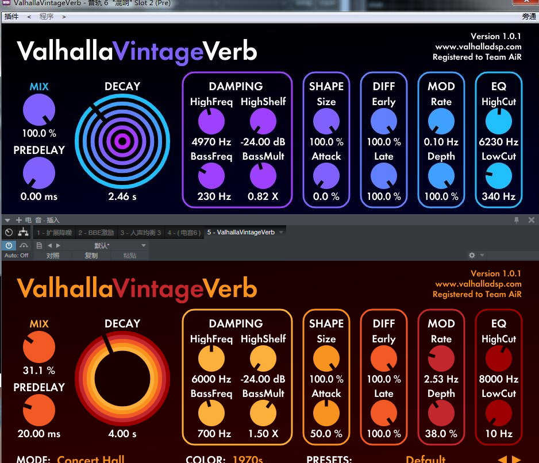Open the 插件 menu in upper window

(11, 17)
